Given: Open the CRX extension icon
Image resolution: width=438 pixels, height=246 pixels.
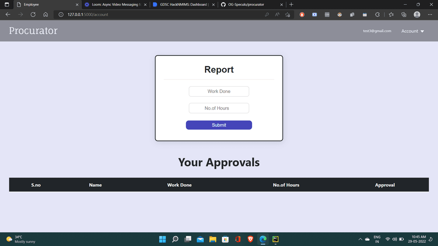Looking at the screenshot, I should click(x=327, y=15).
